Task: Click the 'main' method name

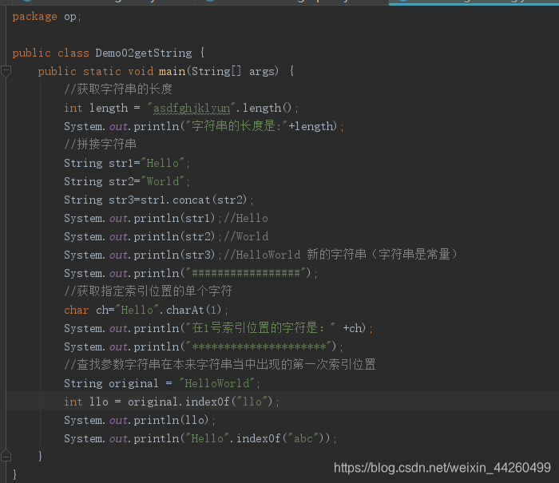Action: pyautogui.click(x=172, y=71)
